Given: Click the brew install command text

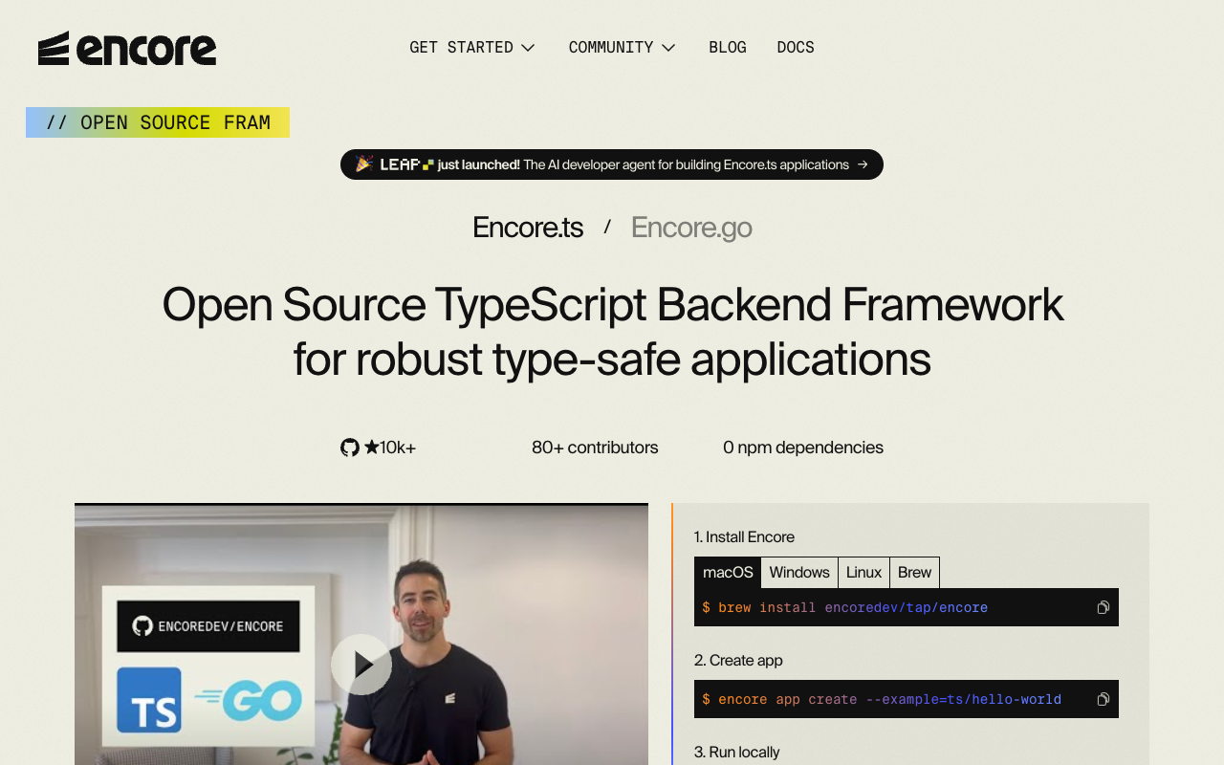Looking at the screenshot, I should point(845,607).
